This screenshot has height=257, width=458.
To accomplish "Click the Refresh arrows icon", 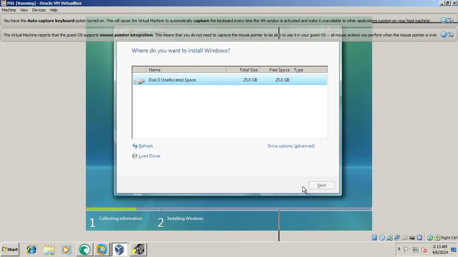I will click(135, 146).
